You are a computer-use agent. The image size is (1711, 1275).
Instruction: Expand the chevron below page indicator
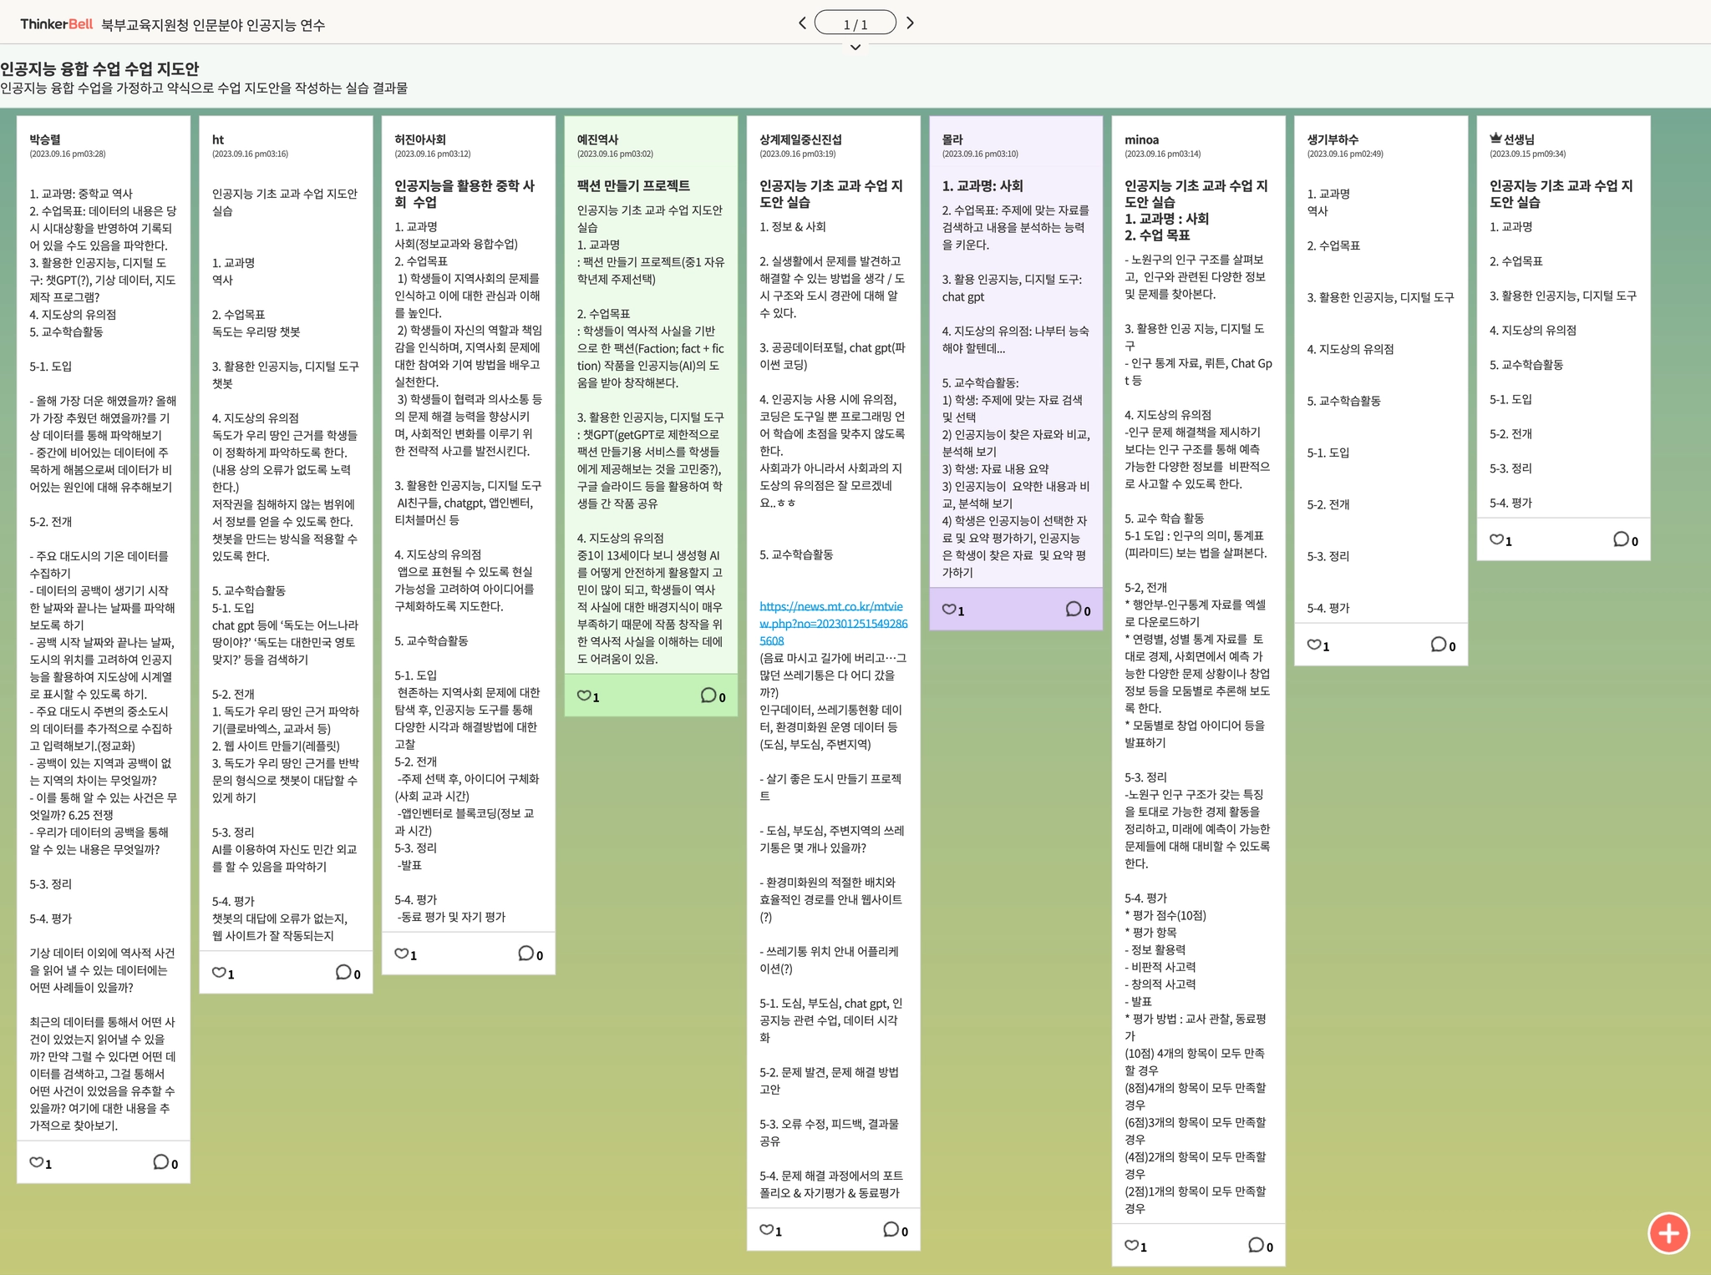coord(855,48)
